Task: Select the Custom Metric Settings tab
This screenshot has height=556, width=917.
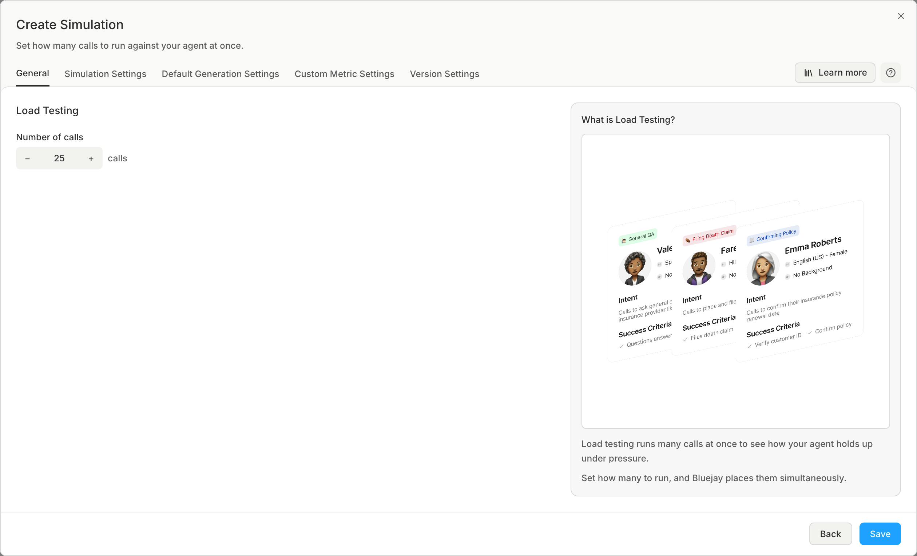Action: point(344,74)
